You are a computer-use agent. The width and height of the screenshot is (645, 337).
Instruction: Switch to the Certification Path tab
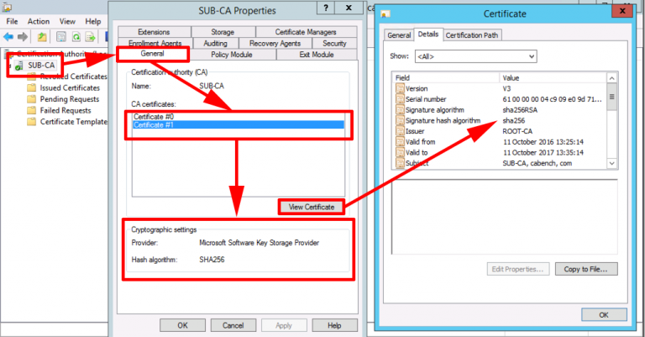472,35
